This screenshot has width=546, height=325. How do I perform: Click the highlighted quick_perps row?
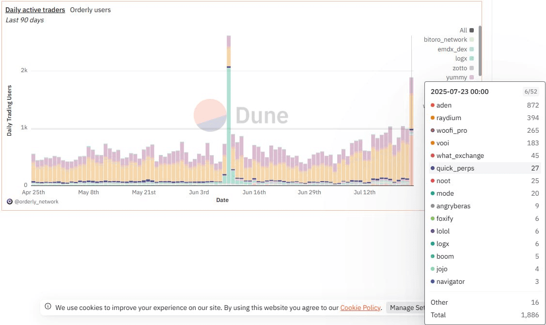(484, 168)
